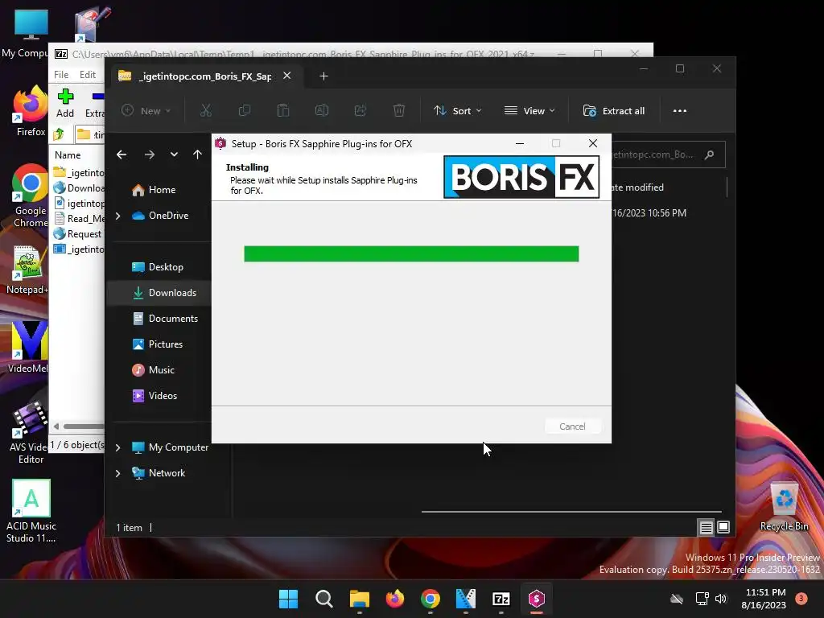Image resolution: width=824 pixels, height=618 pixels.
Task: Switch Explorer to large thumbnails view layout
Action: tap(723, 527)
